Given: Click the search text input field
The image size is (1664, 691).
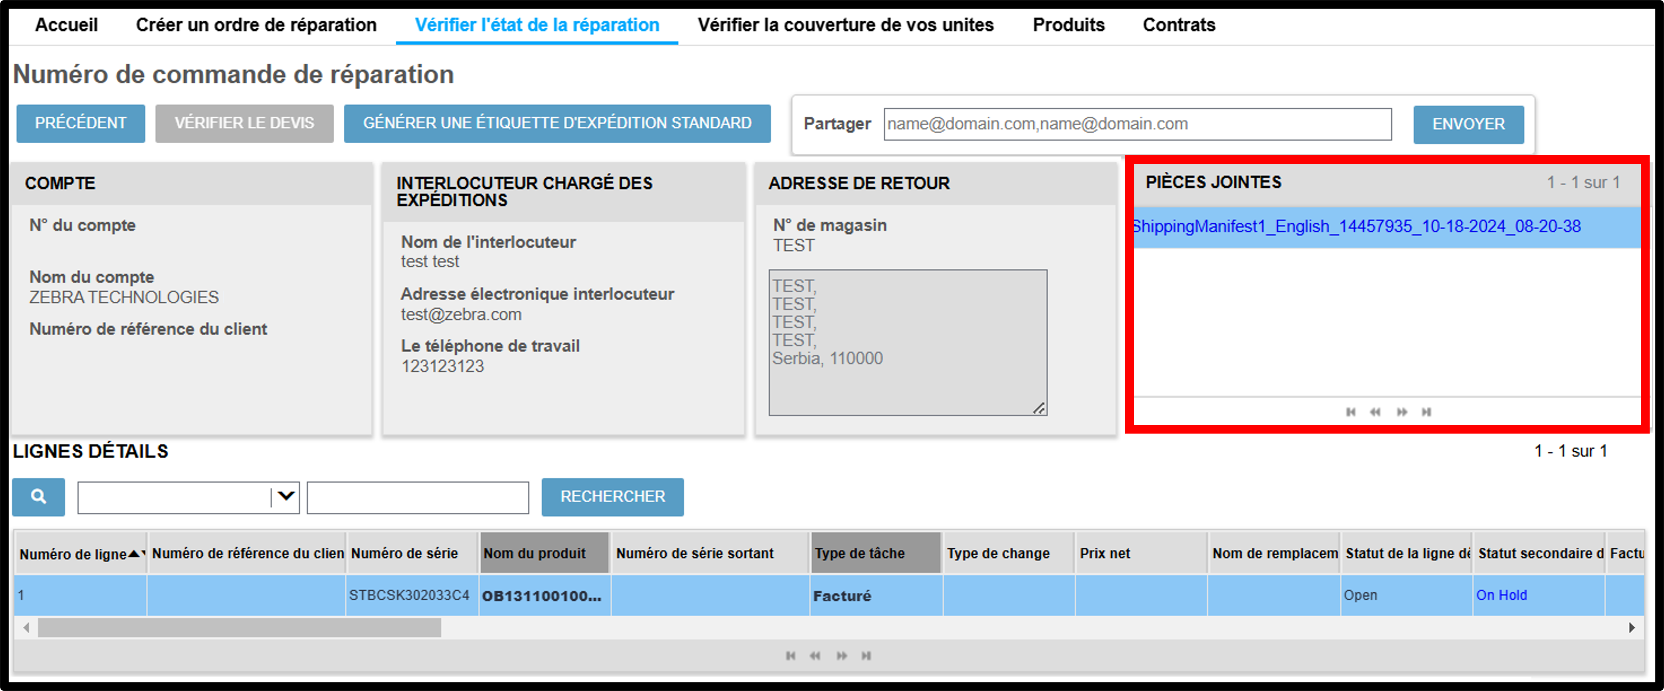Looking at the screenshot, I should point(418,497).
